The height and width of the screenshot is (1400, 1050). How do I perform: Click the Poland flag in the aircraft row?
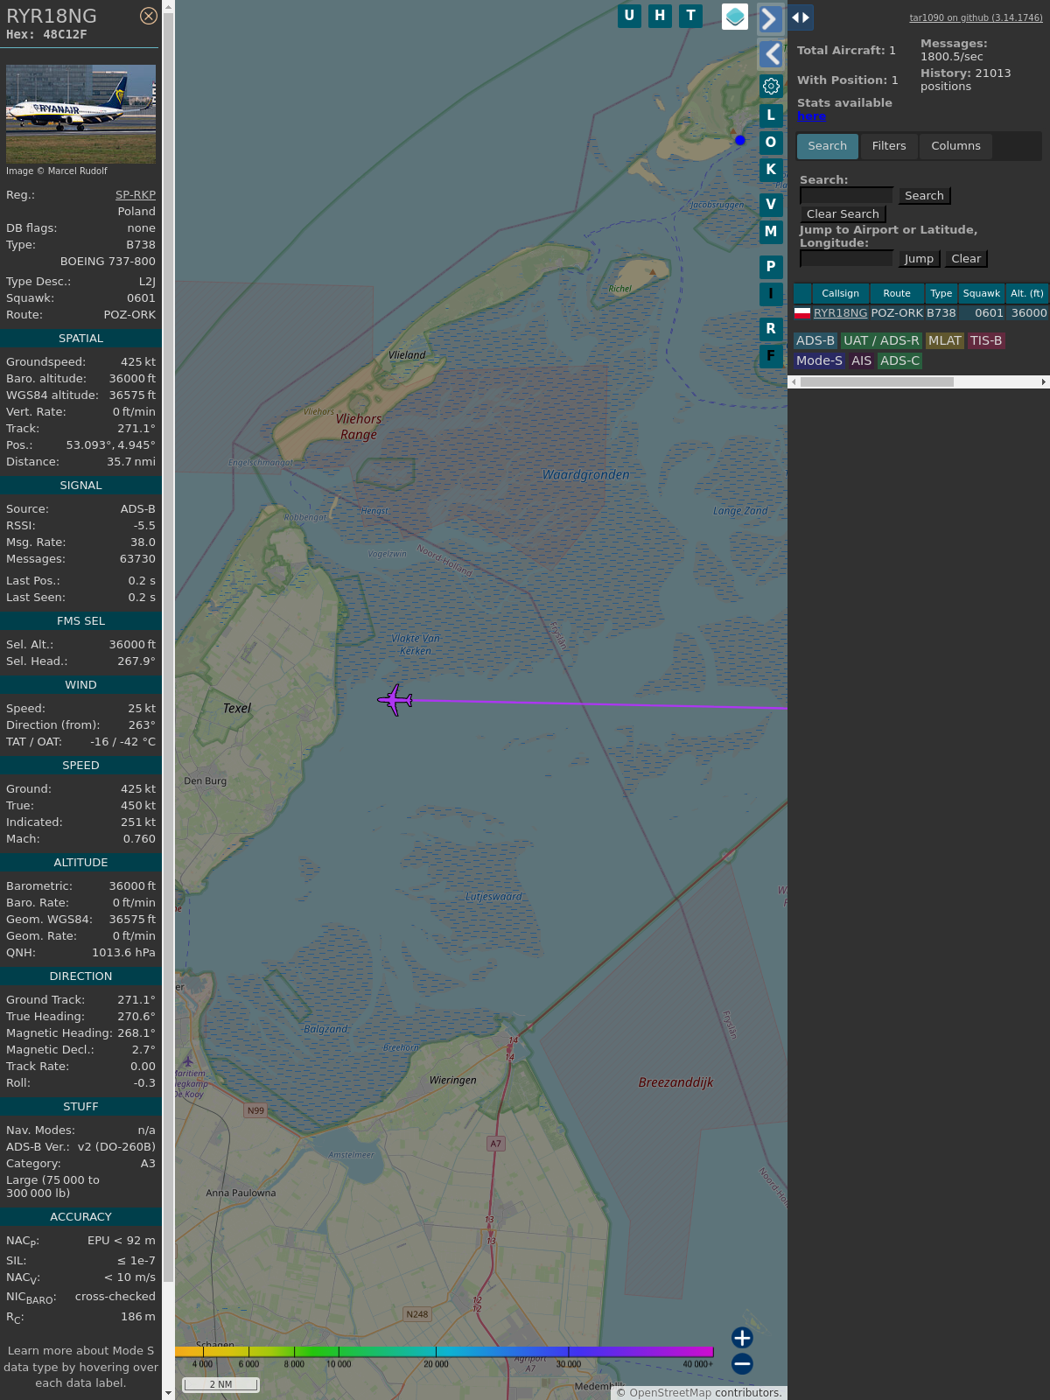point(802,312)
